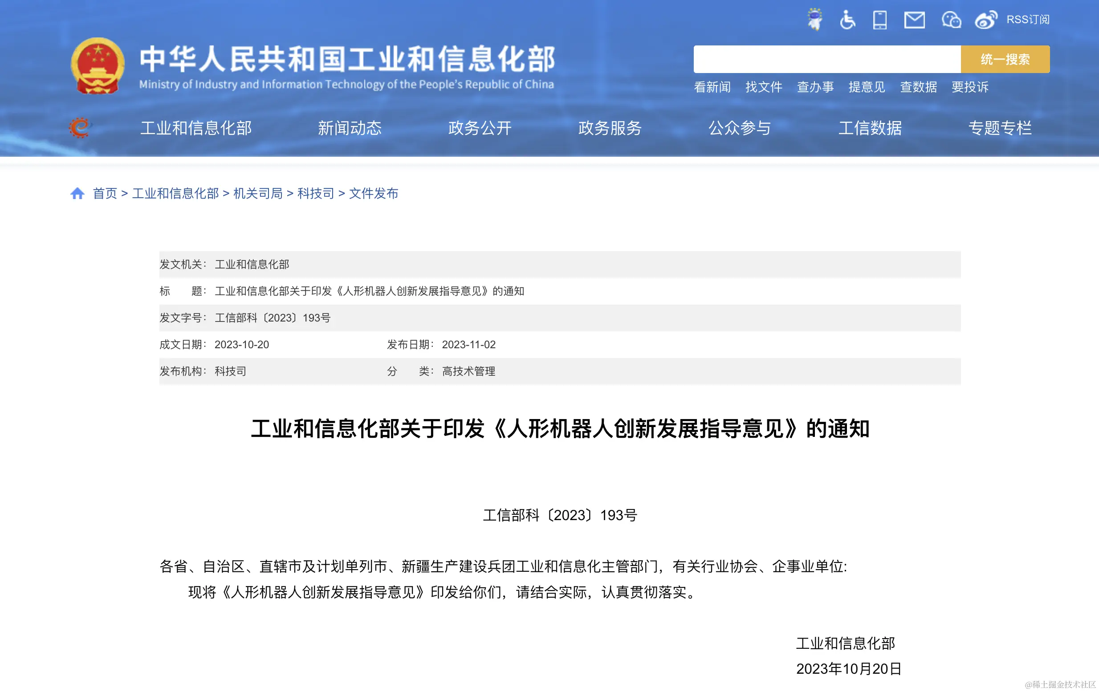Click the 要投诉 quick link
This screenshot has width=1099, height=692.
click(x=970, y=87)
